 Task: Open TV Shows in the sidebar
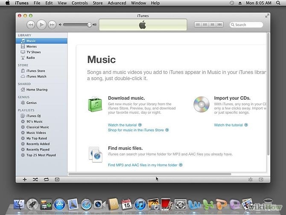(41, 52)
